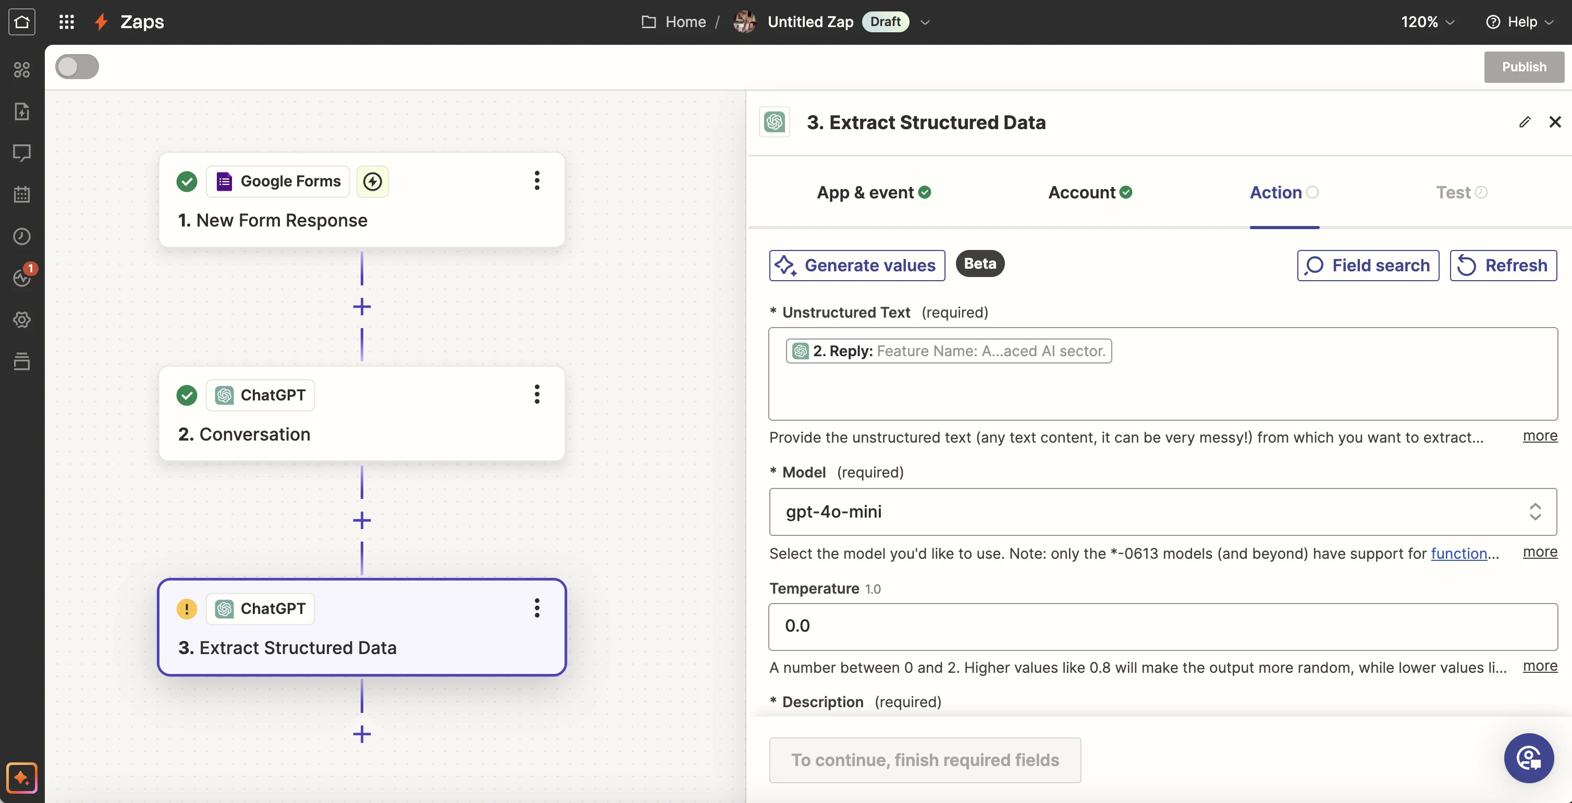Open the app grid launcher icon
1572x803 pixels.
coord(66,22)
